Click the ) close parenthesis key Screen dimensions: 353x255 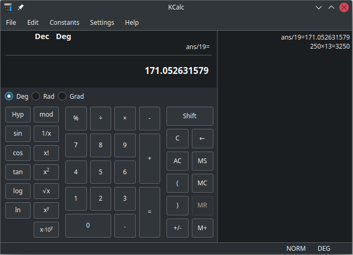coord(178,205)
